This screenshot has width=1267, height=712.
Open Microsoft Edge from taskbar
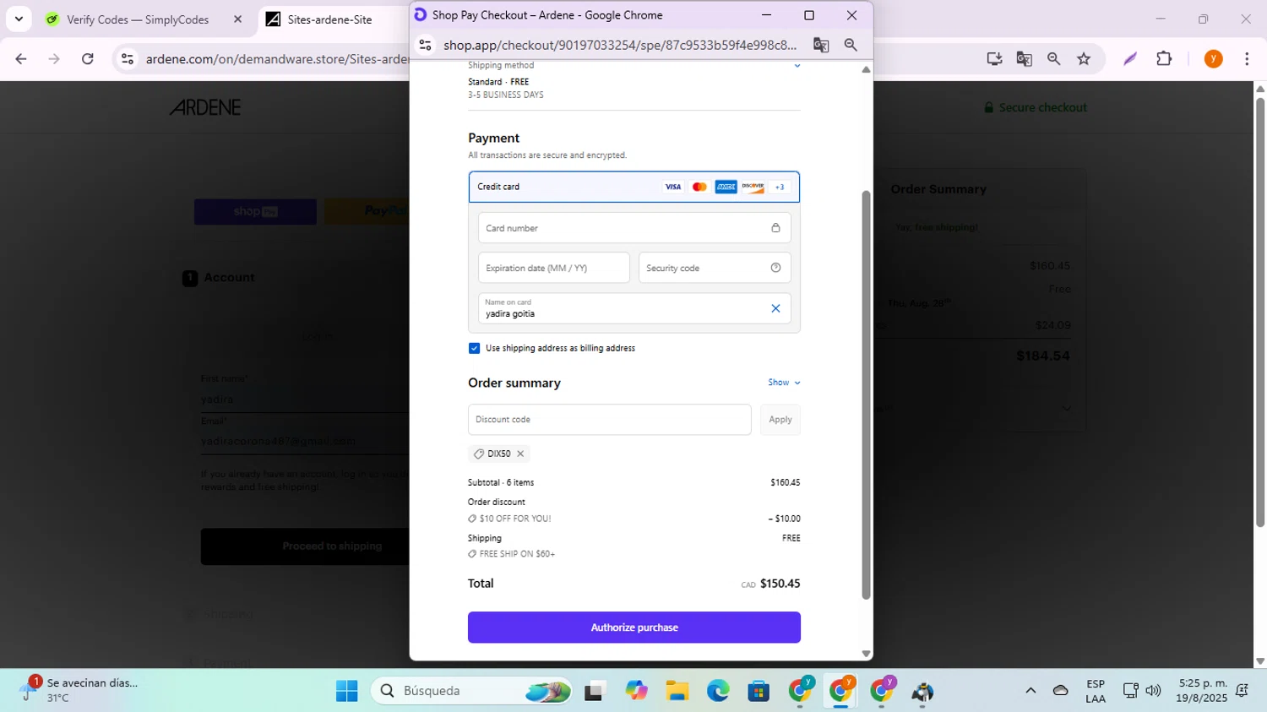(718, 691)
